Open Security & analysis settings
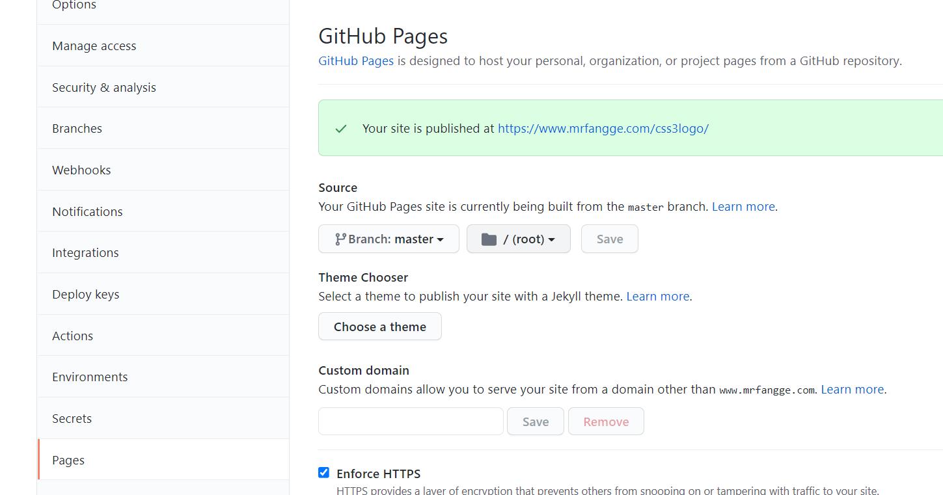Screen dimensions: 943x495 pos(163,87)
